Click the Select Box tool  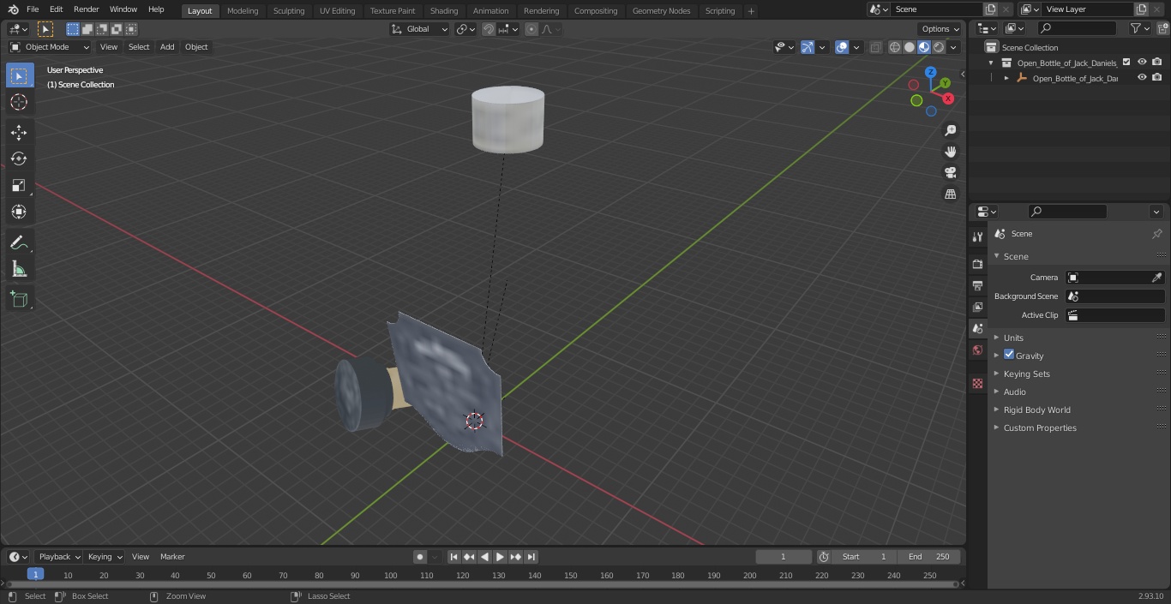click(19, 75)
